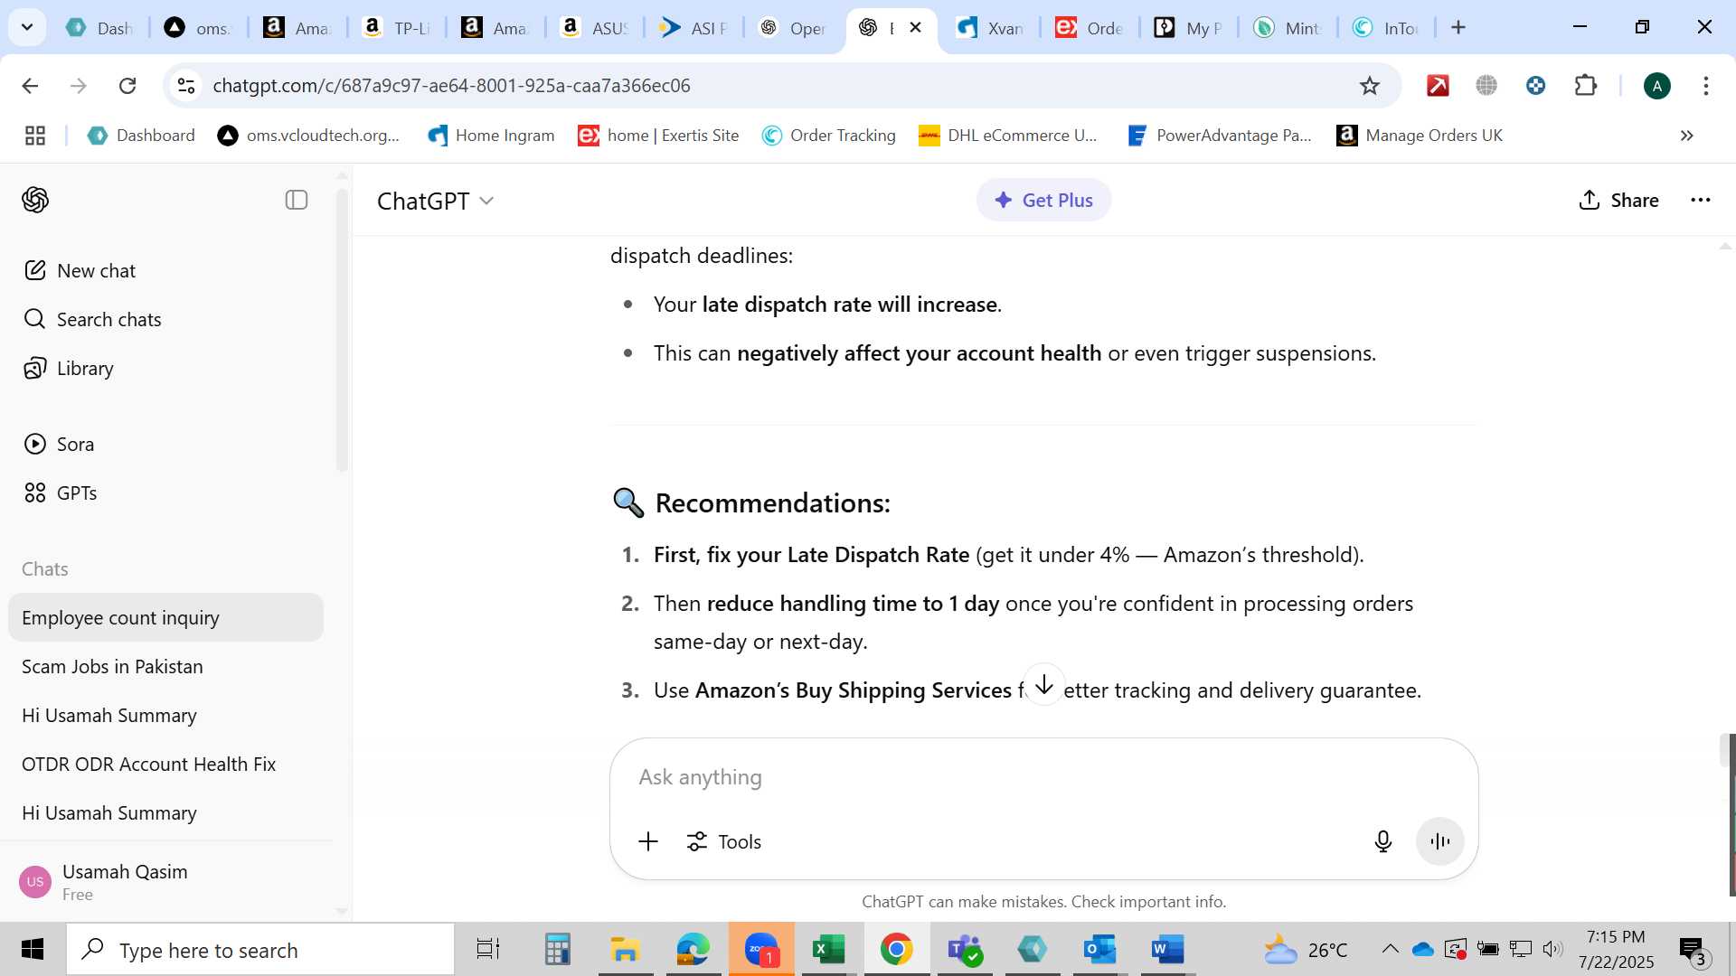Viewport: 1736px width, 976px height.
Task: Open home Exertis Site bookmark
Action: pos(658,136)
